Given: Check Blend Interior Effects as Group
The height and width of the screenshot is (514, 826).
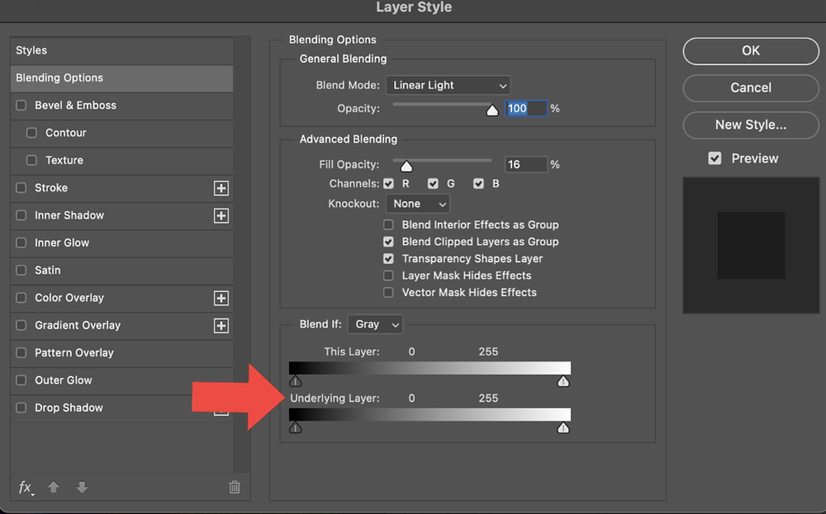Looking at the screenshot, I should pyautogui.click(x=388, y=224).
